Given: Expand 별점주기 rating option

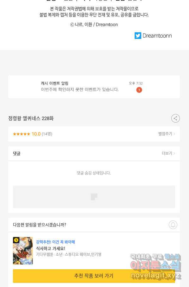Looking at the screenshot, I should 167,134.
